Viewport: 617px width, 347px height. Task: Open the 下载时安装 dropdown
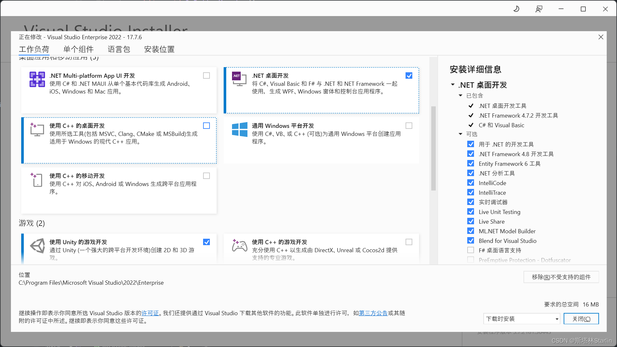click(x=522, y=319)
